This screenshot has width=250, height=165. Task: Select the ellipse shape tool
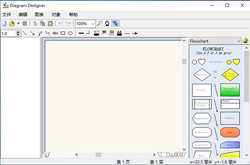[x=70, y=33]
